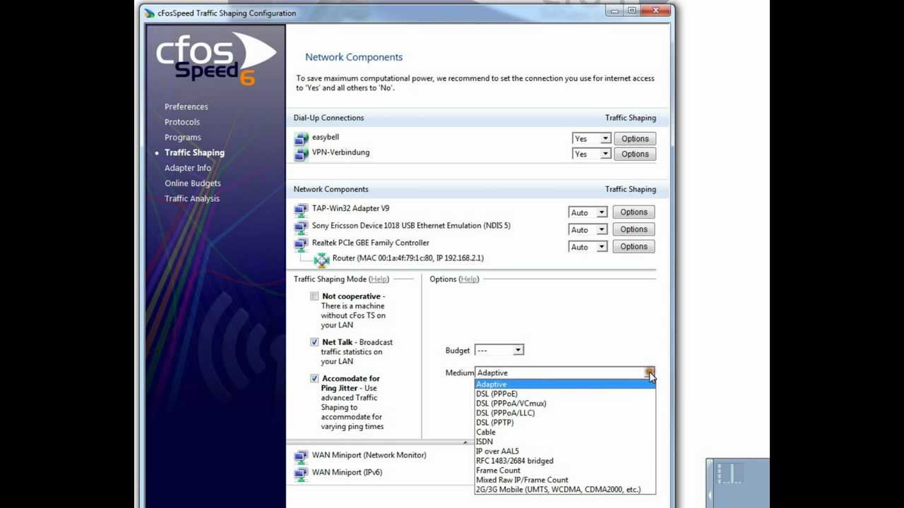Viewport: 904px width, 508px height.
Task: Click the cFosSpeed title bar app icon
Action: (149, 13)
